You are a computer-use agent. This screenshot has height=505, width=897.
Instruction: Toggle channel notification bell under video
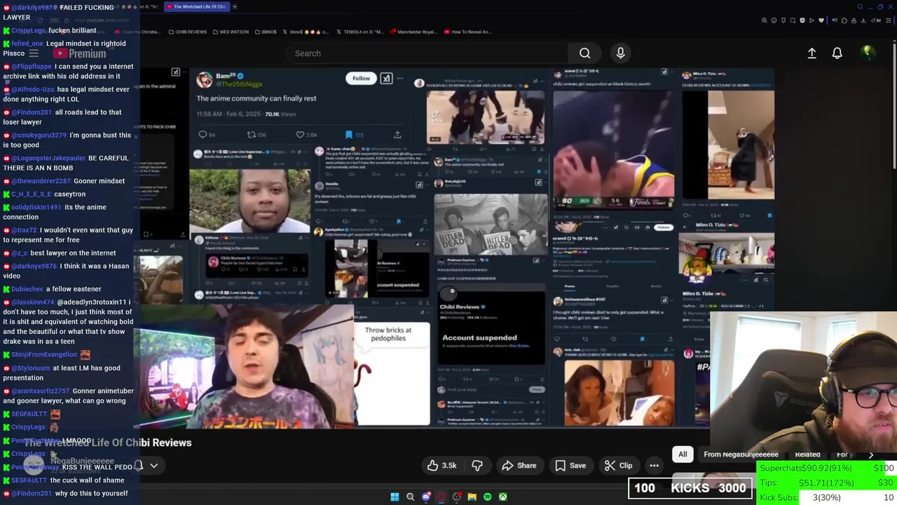pos(139,465)
